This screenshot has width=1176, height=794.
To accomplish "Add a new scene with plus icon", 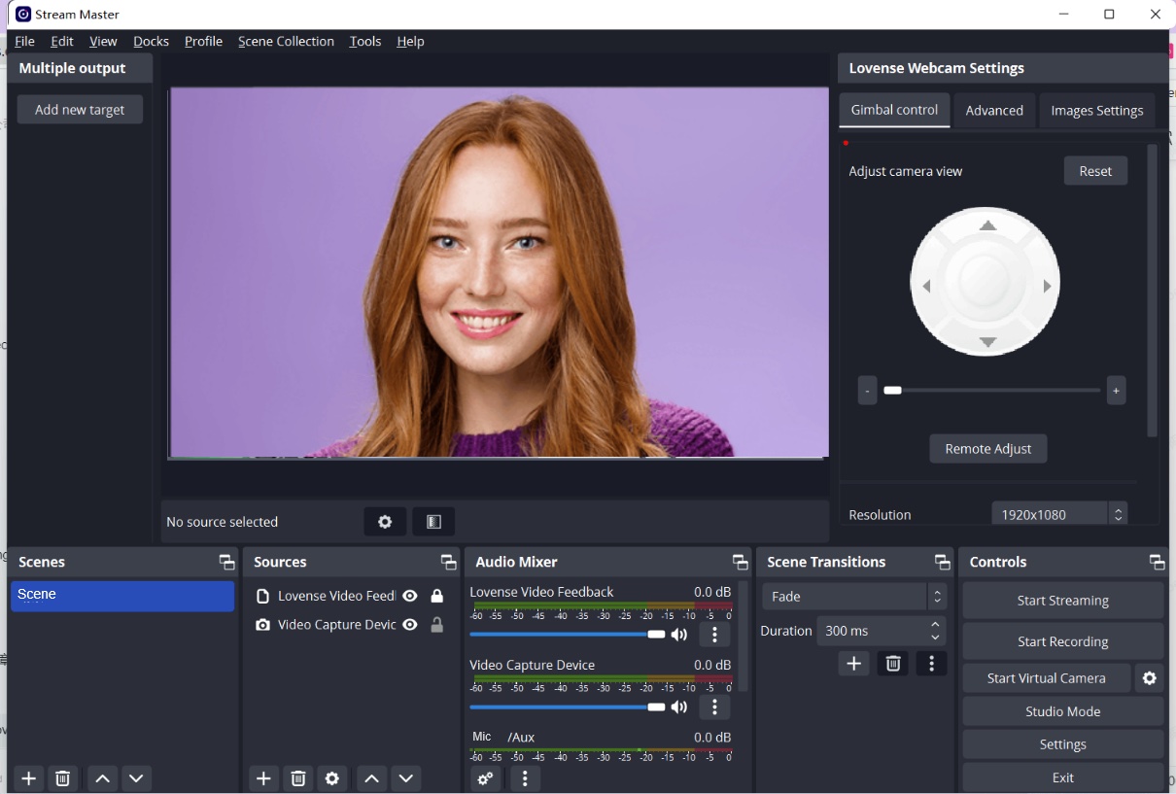I will [29, 778].
